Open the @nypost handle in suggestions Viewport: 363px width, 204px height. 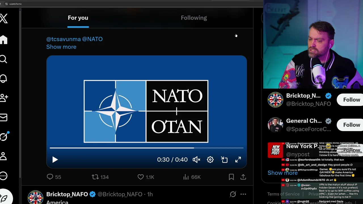tap(298, 154)
